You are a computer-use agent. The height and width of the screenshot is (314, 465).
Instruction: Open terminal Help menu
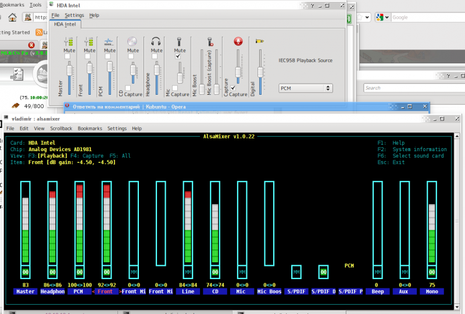point(137,128)
